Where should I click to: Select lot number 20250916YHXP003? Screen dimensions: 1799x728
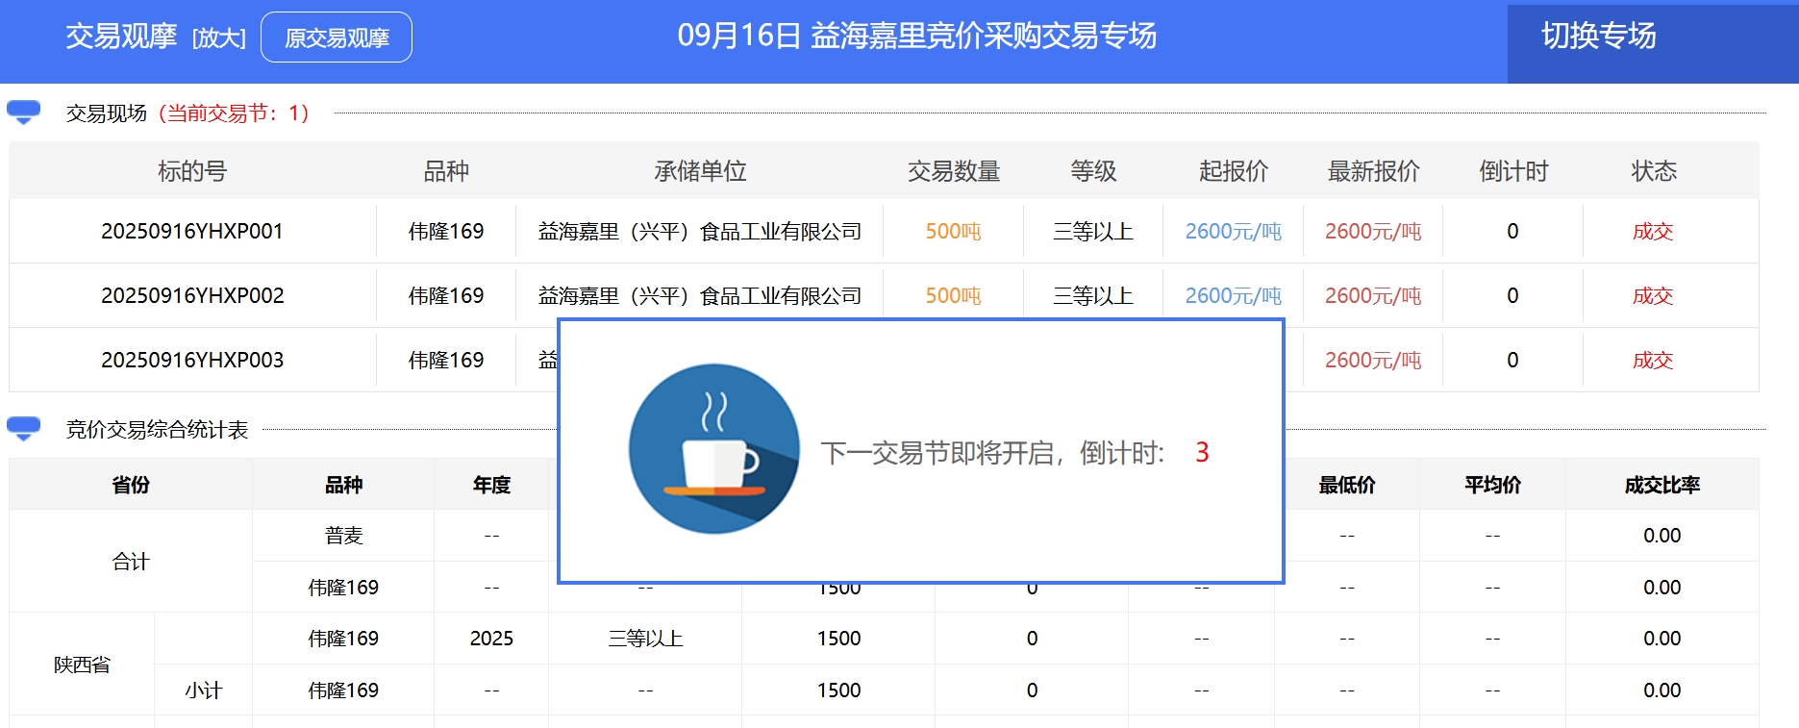point(192,361)
